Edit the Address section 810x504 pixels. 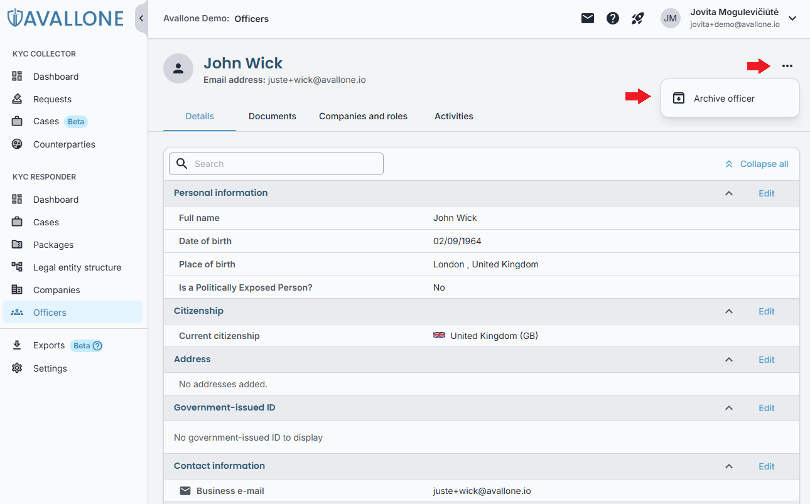tap(767, 360)
